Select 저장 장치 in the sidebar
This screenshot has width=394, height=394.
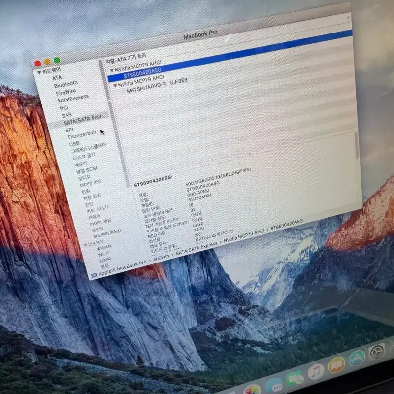92,197
